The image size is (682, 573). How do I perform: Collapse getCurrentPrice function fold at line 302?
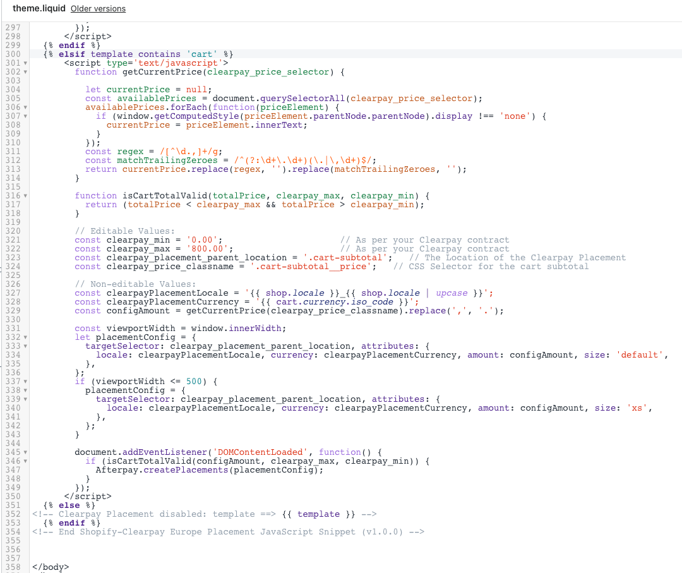pyautogui.click(x=25, y=72)
